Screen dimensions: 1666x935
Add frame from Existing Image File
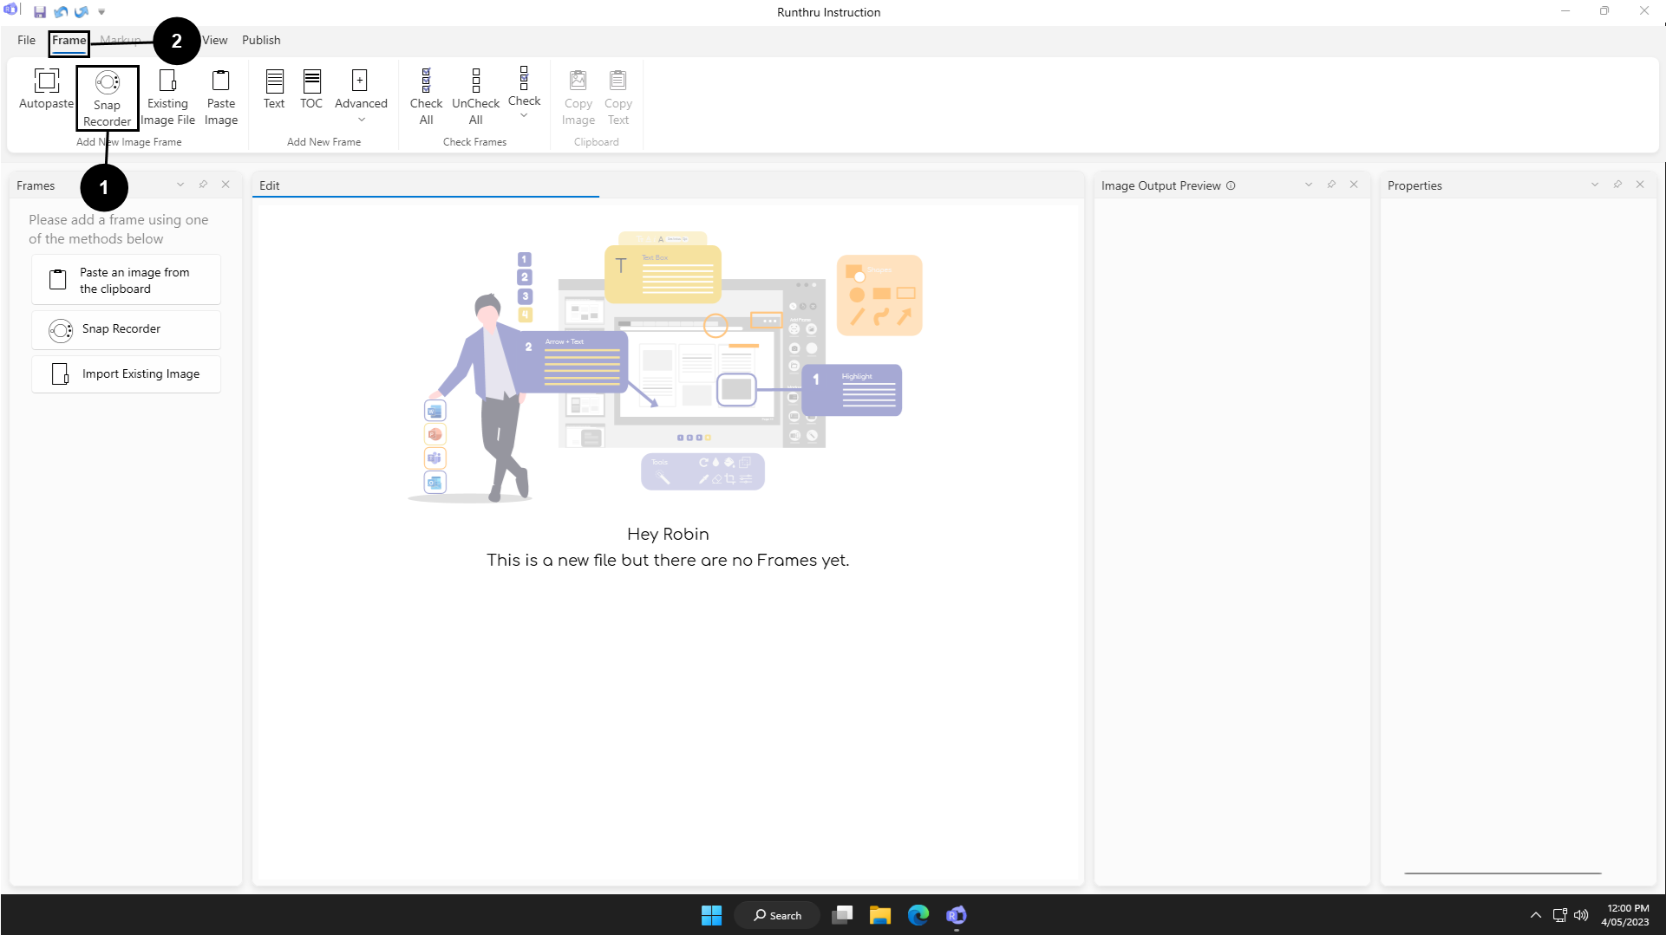click(x=167, y=97)
